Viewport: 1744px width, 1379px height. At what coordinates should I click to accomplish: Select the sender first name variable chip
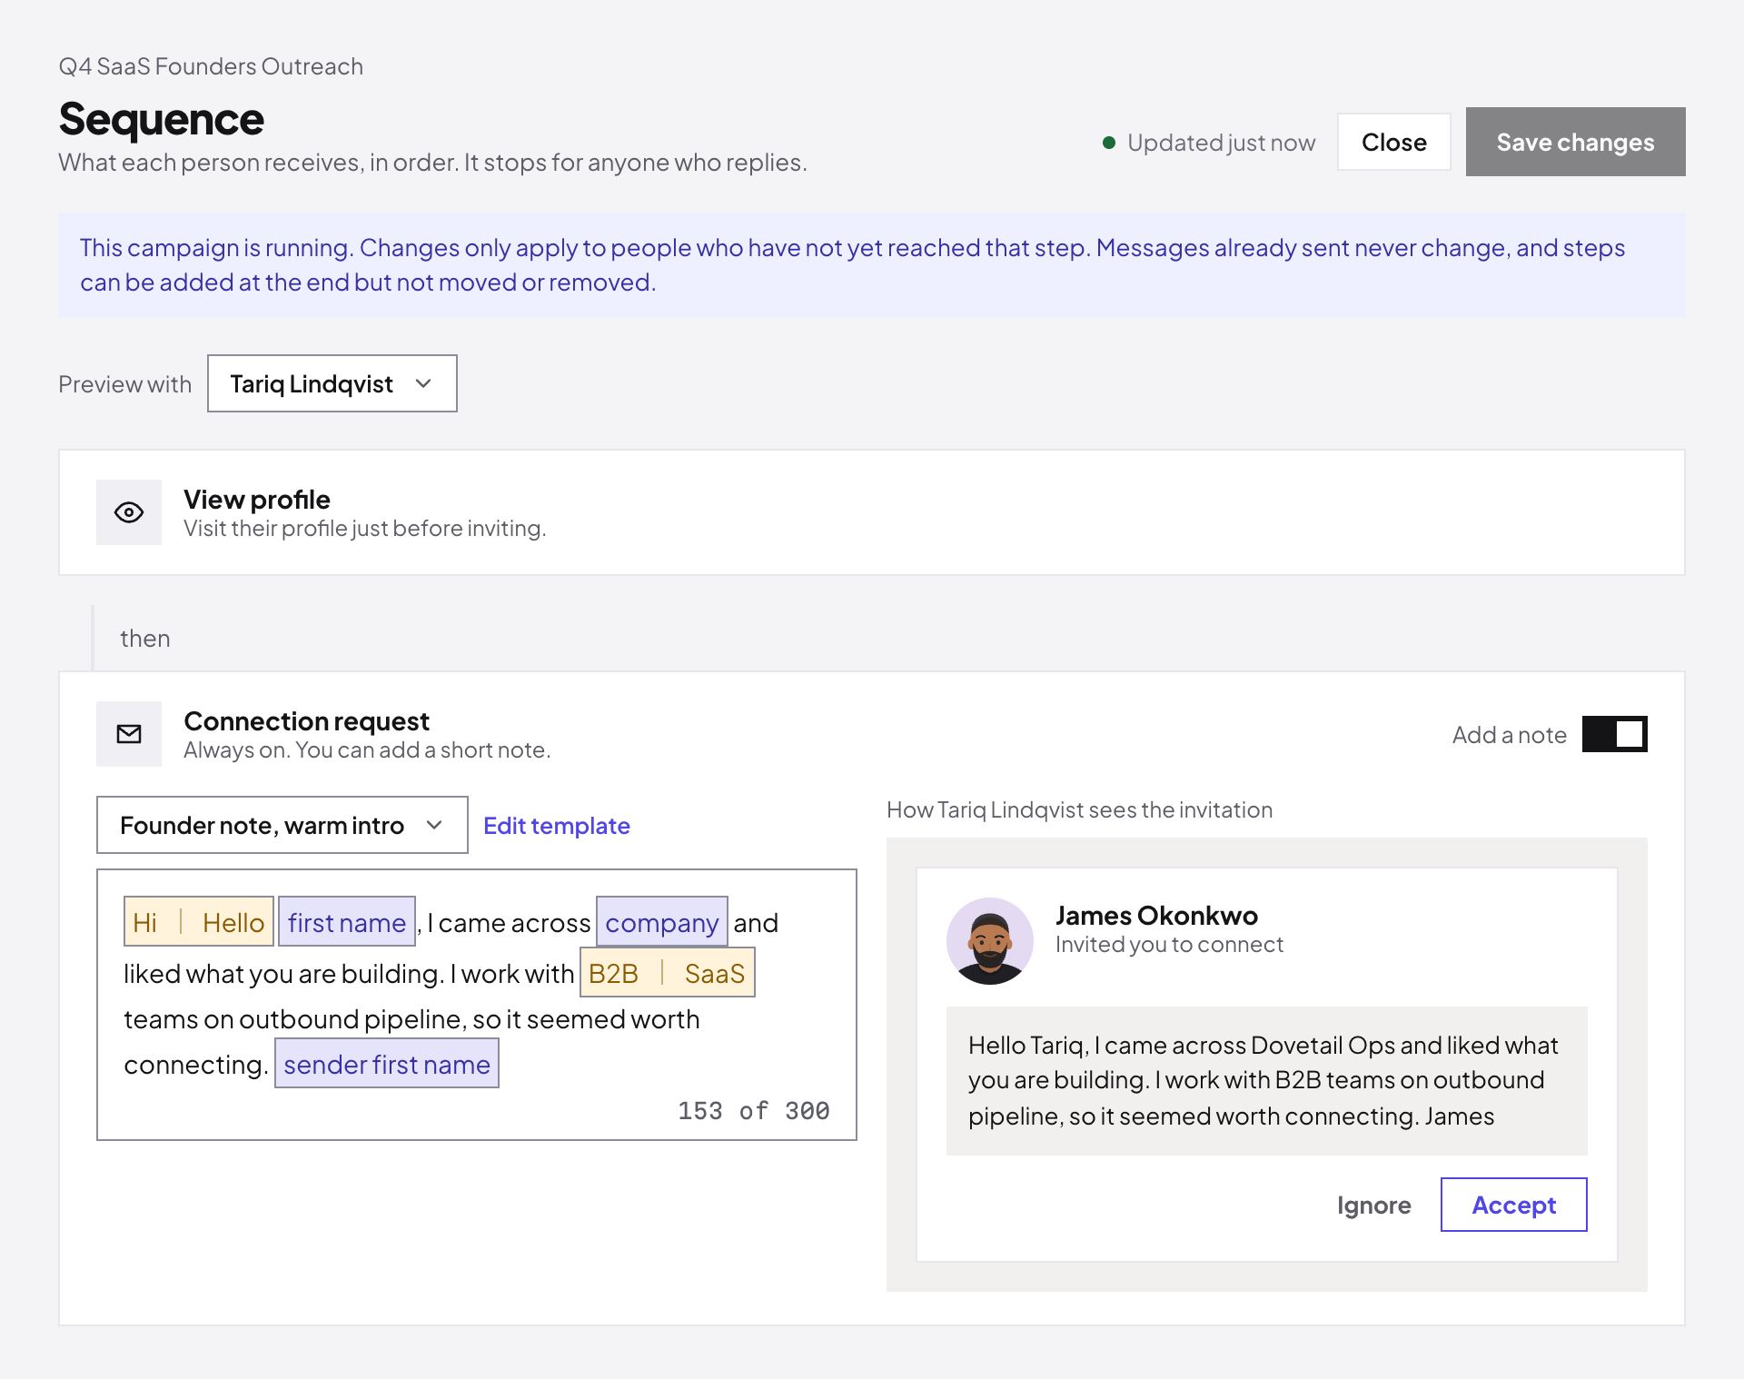387,1064
